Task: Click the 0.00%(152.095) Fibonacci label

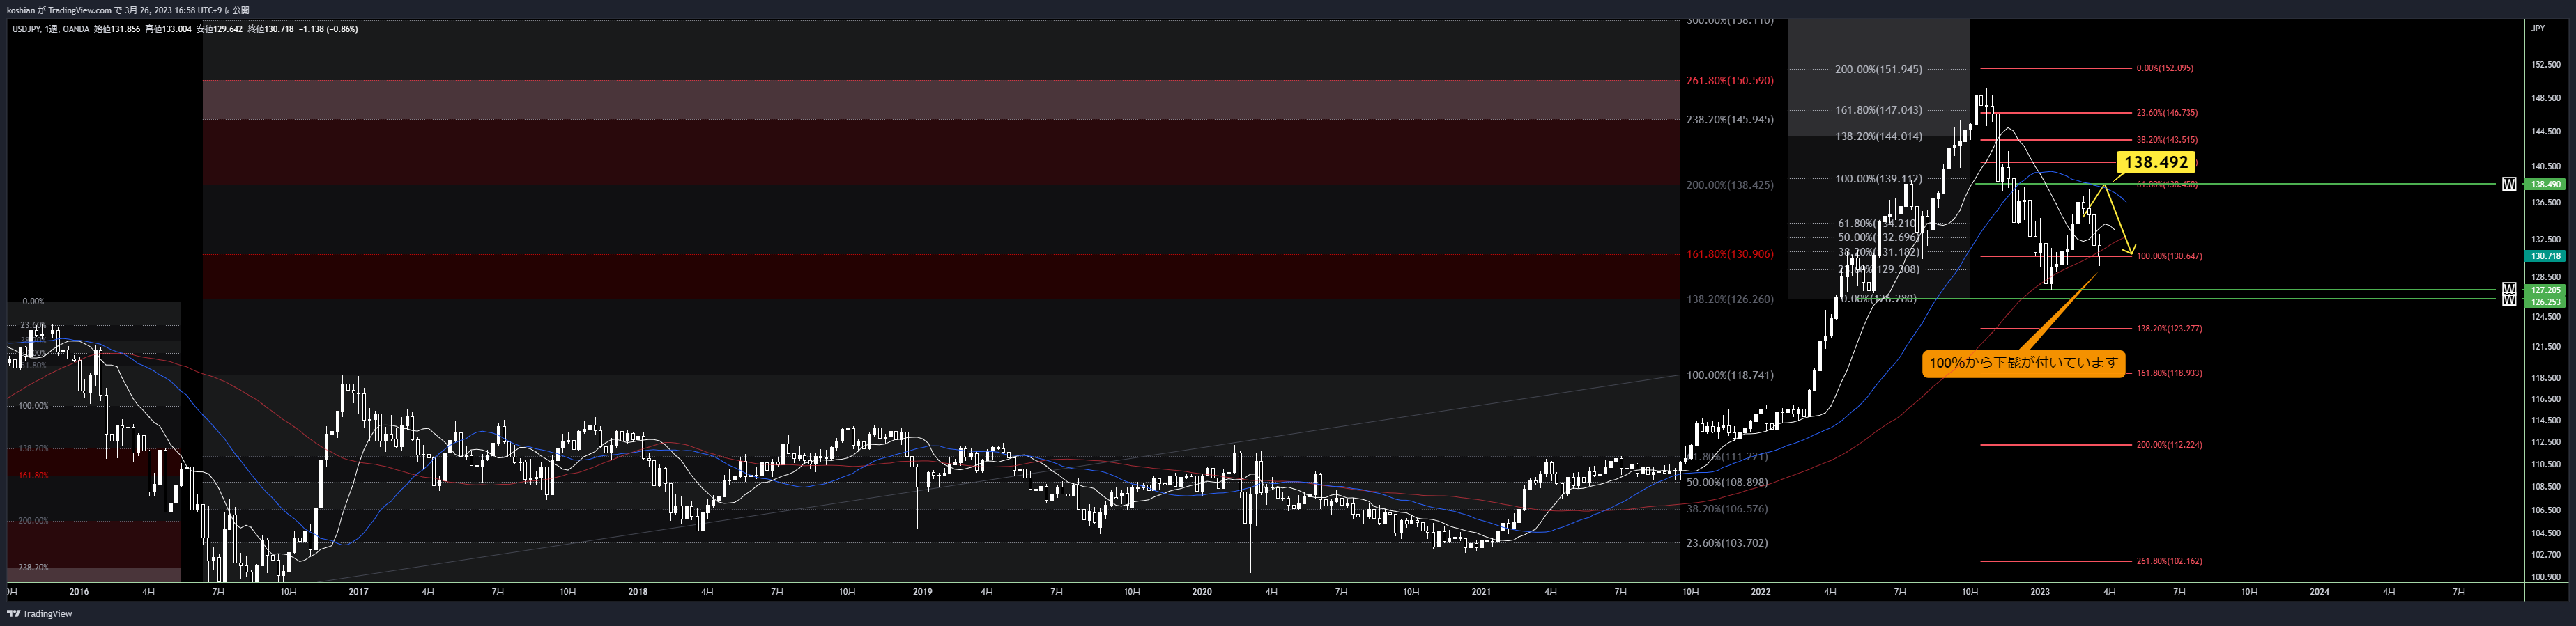Action: pyautogui.click(x=2164, y=68)
